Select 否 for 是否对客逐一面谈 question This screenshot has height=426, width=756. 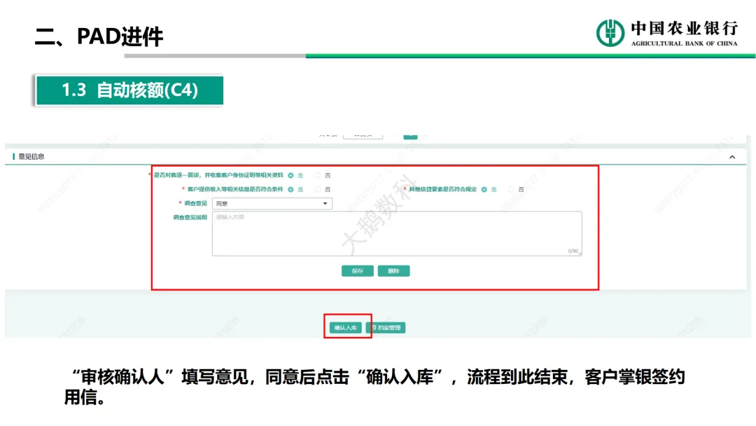click(318, 175)
